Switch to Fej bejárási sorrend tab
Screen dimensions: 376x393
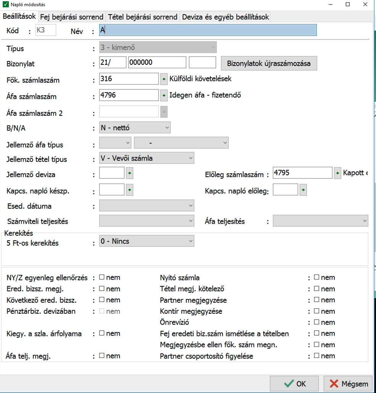click(72, 17)
